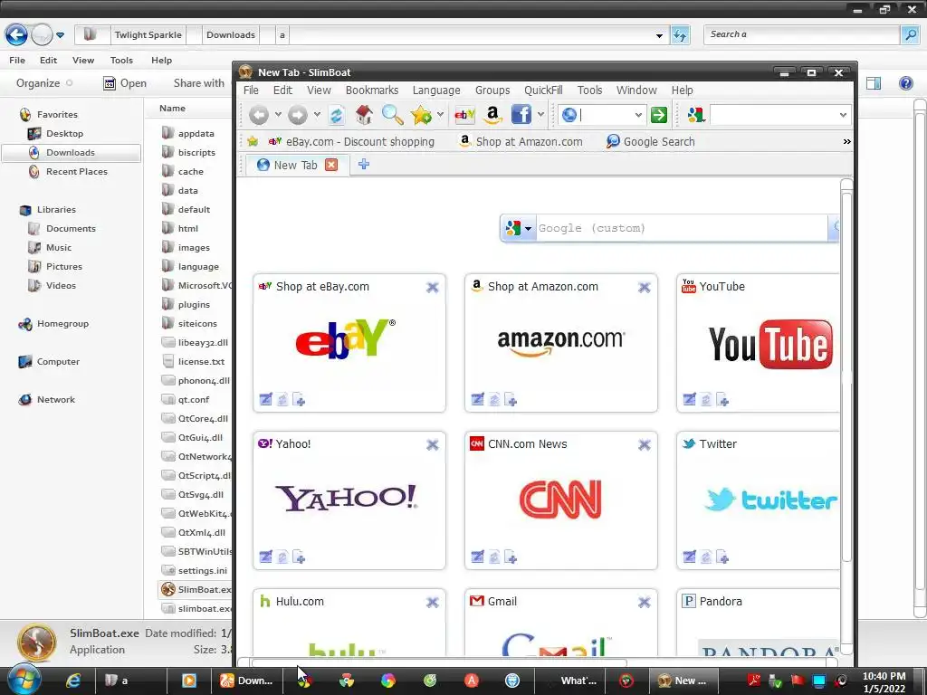Open the toolbar search box dropdown
Screen dimensions: 927x695
click(843, 115)
